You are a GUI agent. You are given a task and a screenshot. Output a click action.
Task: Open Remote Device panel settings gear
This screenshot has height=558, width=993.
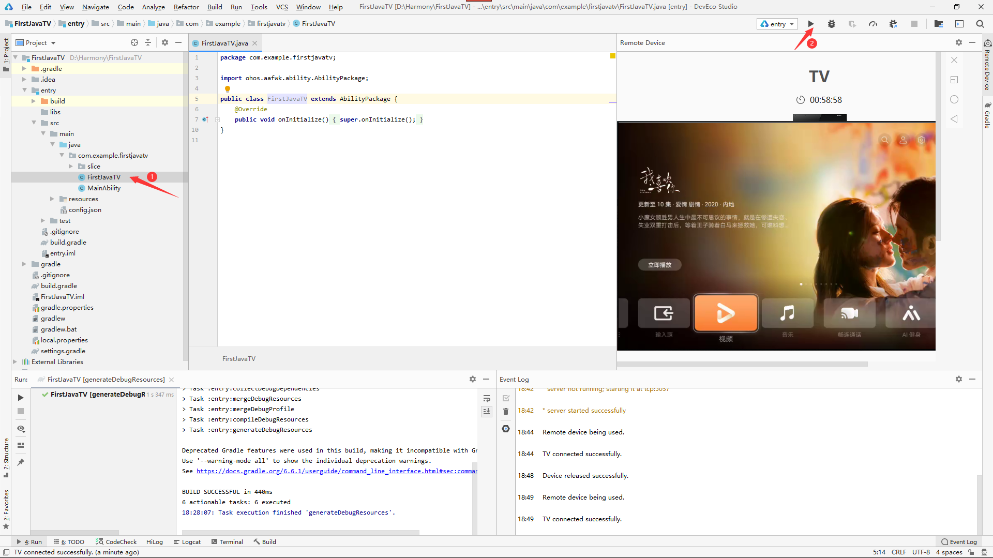[x=959, y=42]
